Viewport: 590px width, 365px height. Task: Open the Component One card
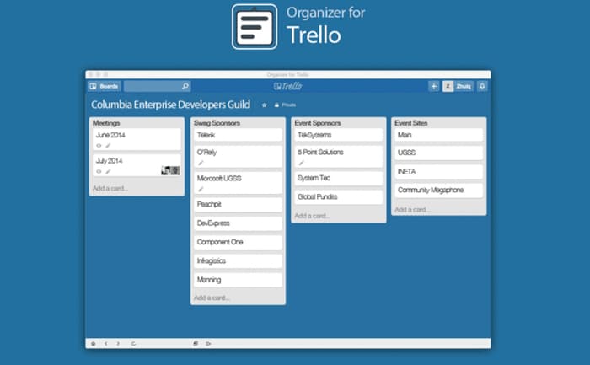(x=238, y=242)
